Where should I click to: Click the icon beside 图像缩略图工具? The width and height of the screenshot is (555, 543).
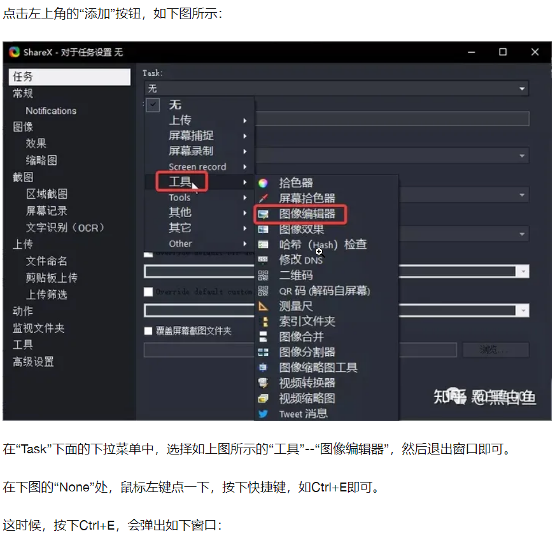click(263, 367)
